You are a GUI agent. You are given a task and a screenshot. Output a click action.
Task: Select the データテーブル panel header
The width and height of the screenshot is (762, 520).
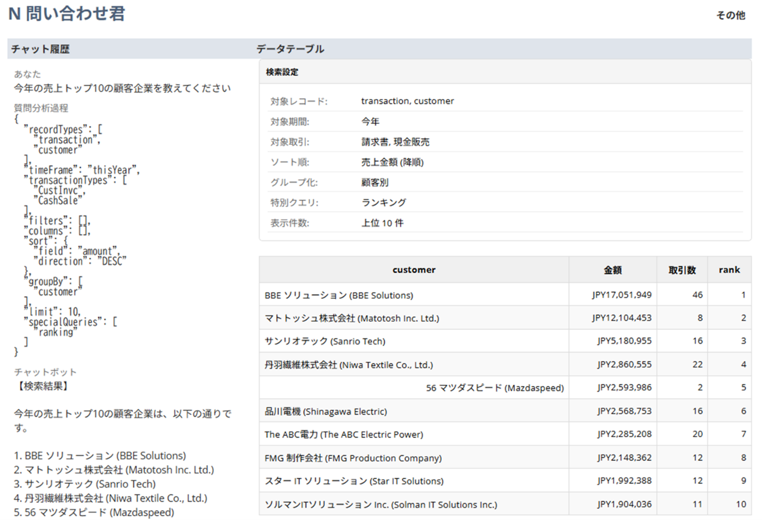tap(290, 49)
